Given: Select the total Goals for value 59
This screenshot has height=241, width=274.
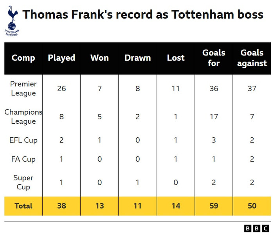Looking at the screenshot, I should [214, 206].
